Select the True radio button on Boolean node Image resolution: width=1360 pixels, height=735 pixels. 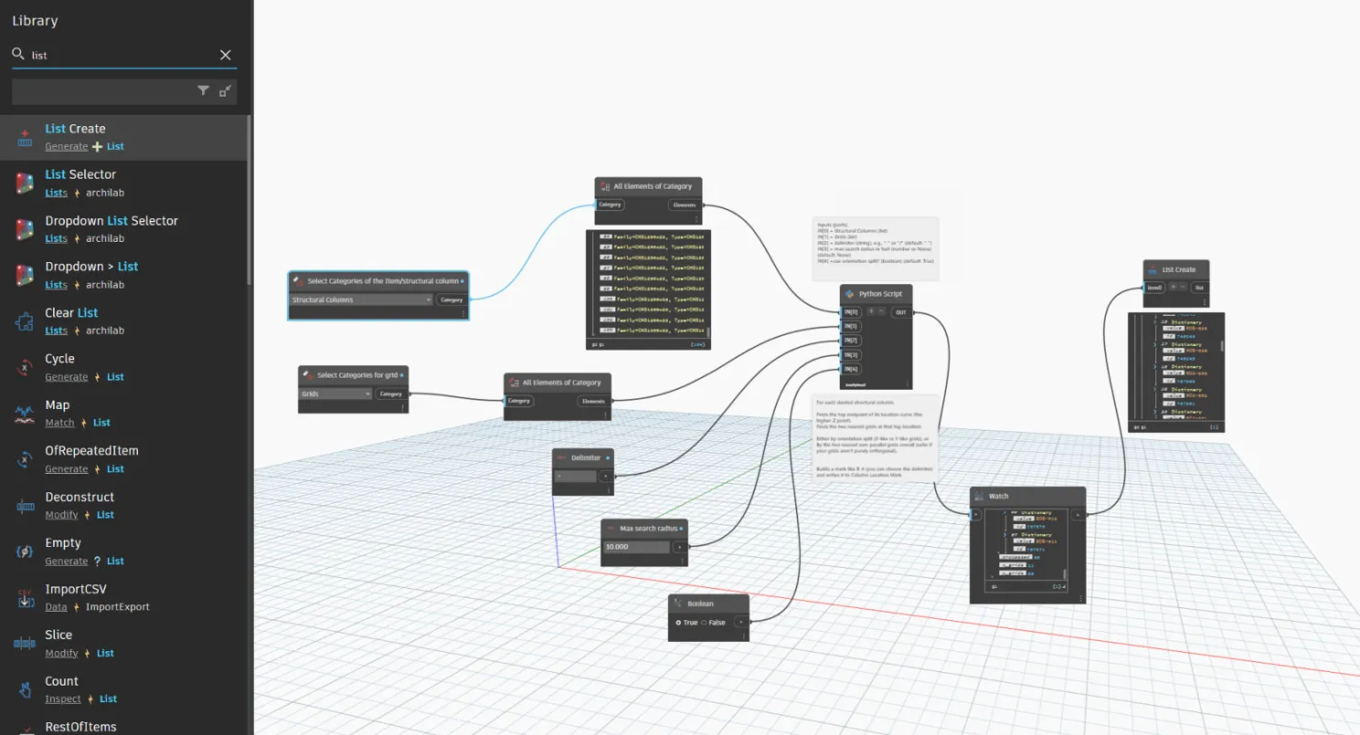click(x=678, y=623)
